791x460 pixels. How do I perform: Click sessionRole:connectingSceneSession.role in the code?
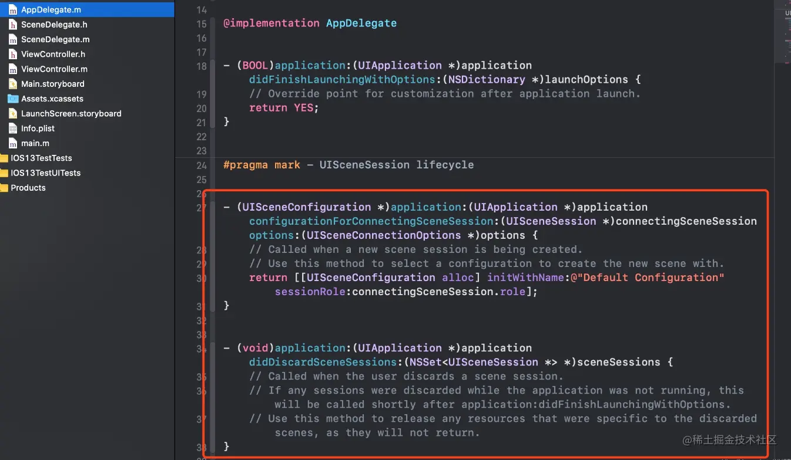point(400,291)
